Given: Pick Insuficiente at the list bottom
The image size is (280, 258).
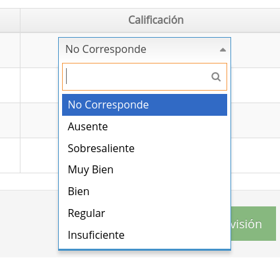Looking at the screenshot, I should click(x=145, y=235).
